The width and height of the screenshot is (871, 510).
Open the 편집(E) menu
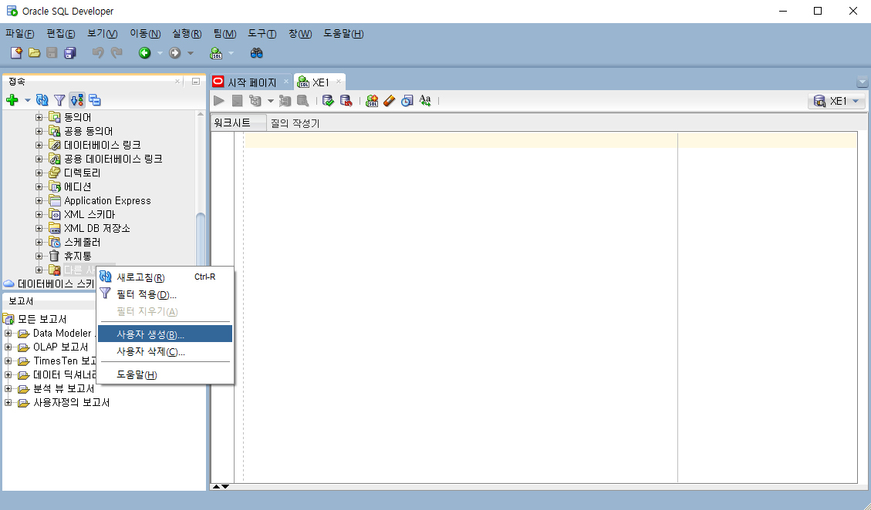[60, 34]
